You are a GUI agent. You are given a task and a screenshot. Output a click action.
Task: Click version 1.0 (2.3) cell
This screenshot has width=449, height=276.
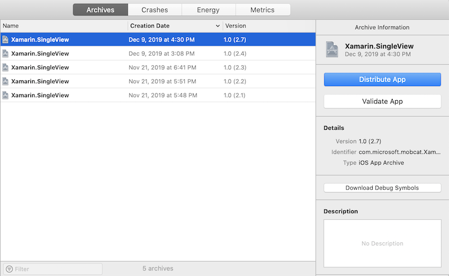click(235, 67)
